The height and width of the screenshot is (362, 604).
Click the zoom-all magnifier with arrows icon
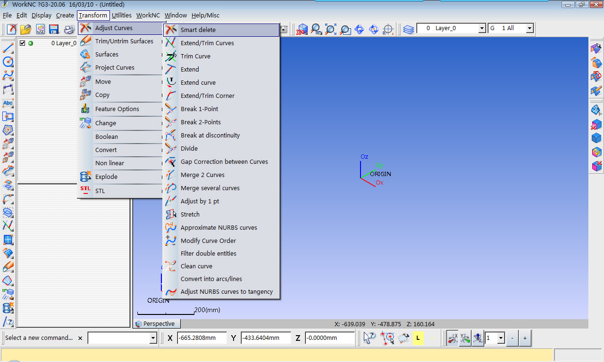pos(331,29)
